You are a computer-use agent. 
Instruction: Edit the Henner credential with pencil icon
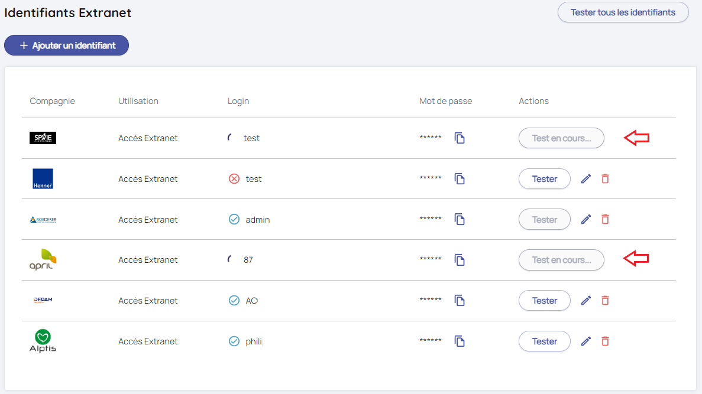(x=586, y=179)
